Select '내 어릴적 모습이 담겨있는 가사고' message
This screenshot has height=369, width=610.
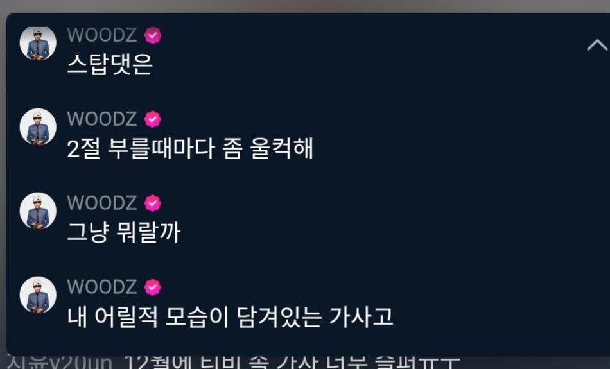pos(231,316)
